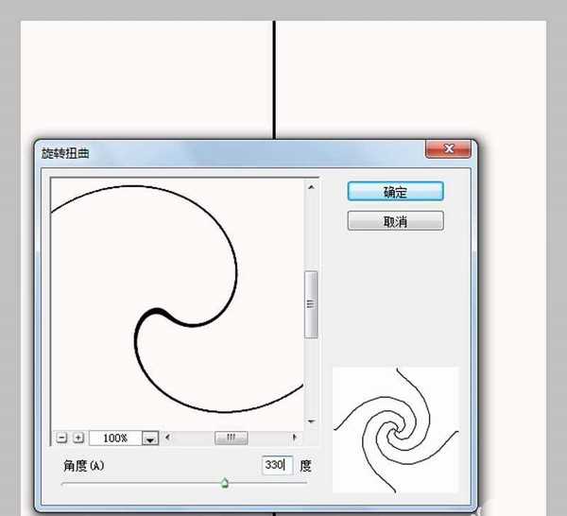This screenshot has height=516, width=567.
Task: Click the zoom in plus button
Action: 78,438
